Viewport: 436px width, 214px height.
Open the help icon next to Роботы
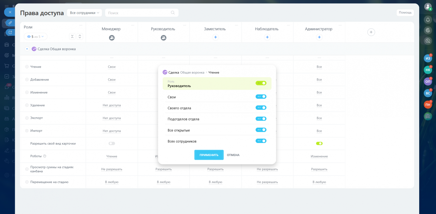[45, 156]
